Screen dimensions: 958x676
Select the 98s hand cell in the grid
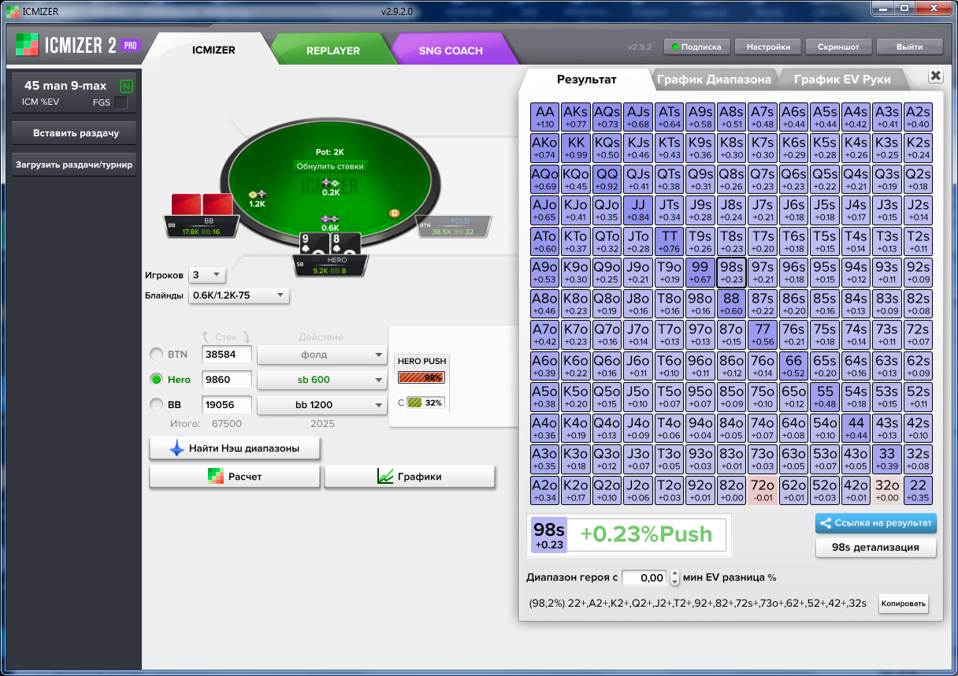point(732,272)
